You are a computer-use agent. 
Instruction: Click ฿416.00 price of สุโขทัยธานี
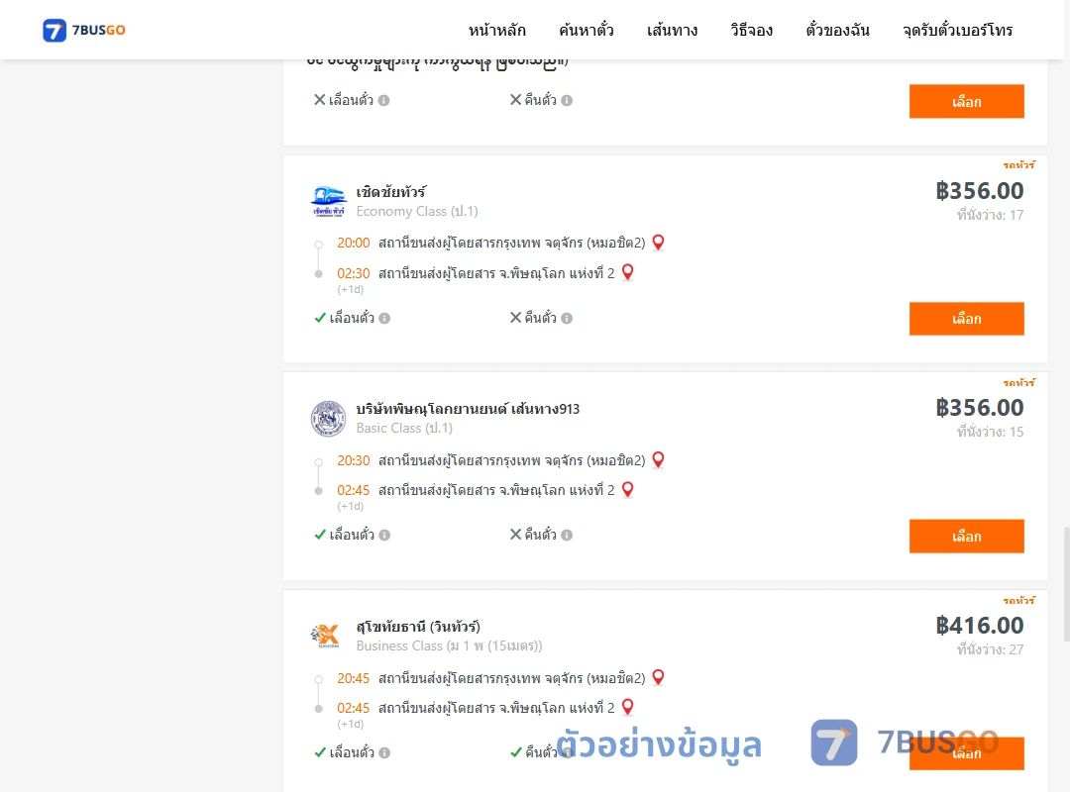tap(979, 626)
